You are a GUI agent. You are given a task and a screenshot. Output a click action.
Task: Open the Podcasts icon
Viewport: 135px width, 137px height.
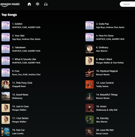point(38,4)
